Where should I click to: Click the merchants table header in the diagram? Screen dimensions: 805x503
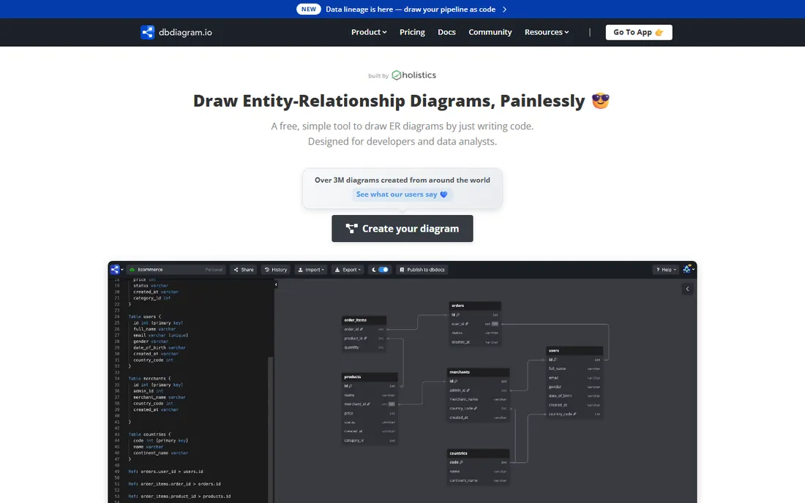tap(478, 372)
